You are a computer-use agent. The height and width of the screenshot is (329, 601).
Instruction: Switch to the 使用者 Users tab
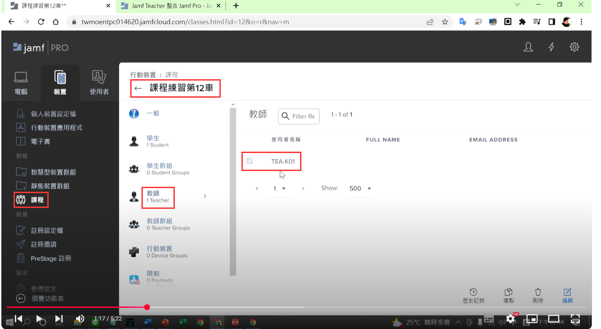[x=99, y=83]
